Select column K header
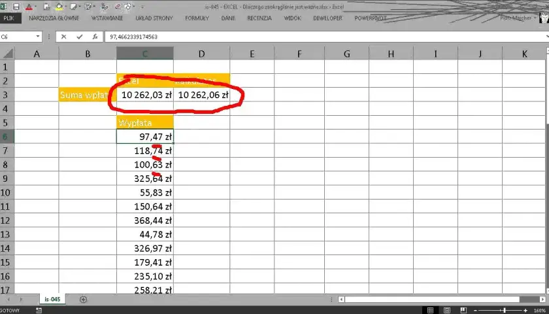The image size is (549, 314). [524, 54]
